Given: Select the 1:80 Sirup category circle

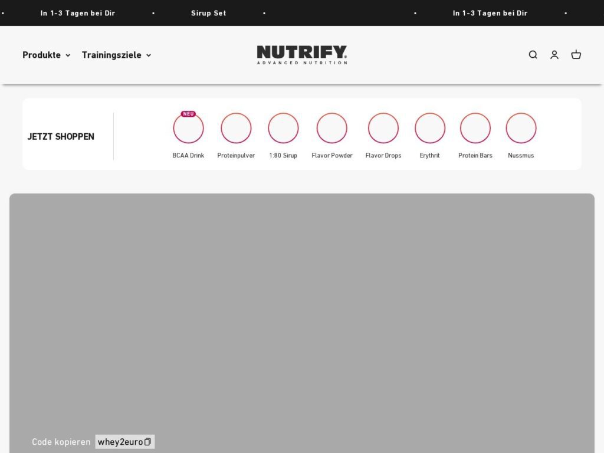Looking at the screenshot, I should [x=283, y=129].
